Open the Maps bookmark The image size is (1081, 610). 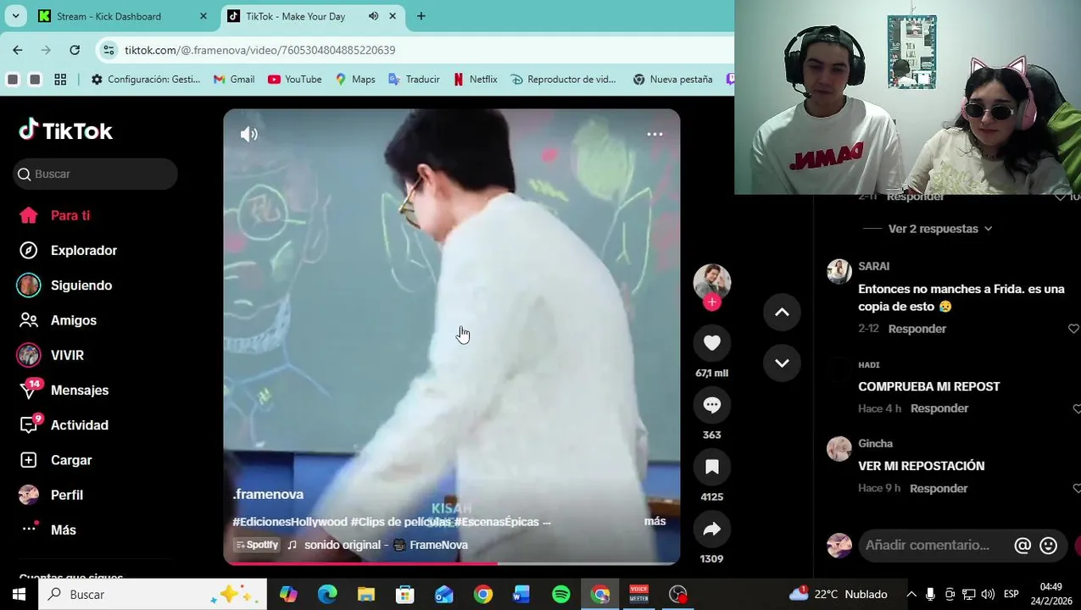(x=355, y=80)
